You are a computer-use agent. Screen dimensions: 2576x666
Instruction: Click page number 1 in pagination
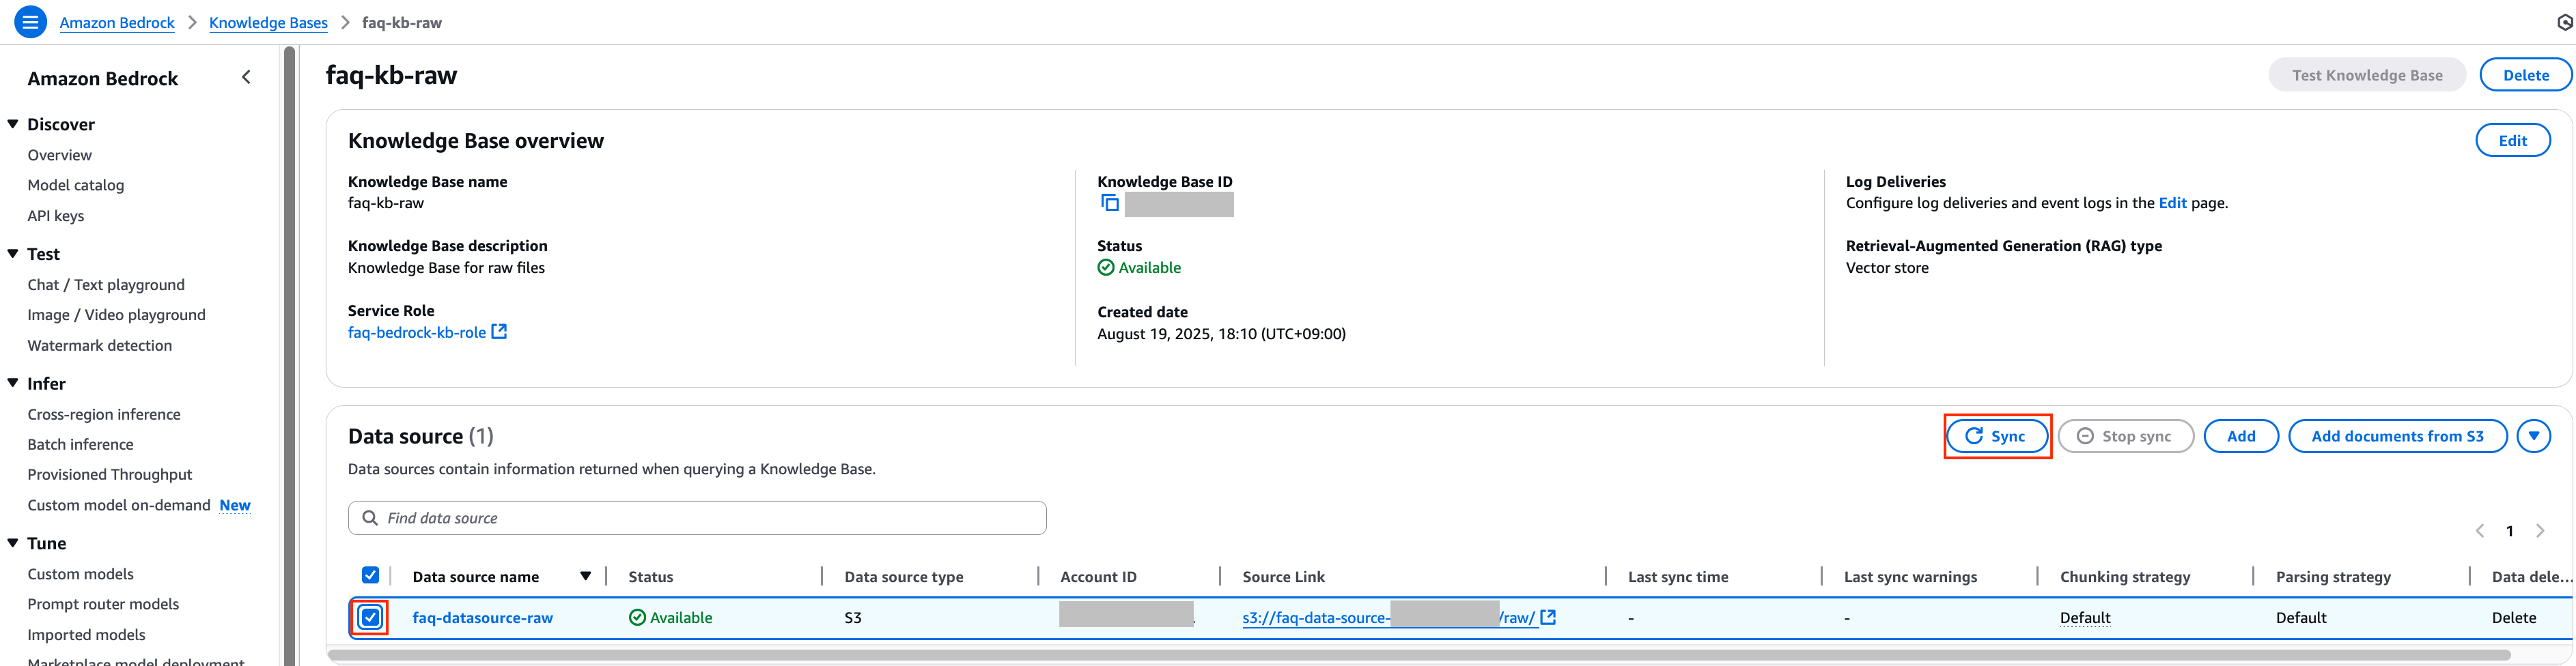pos(2510,531)
